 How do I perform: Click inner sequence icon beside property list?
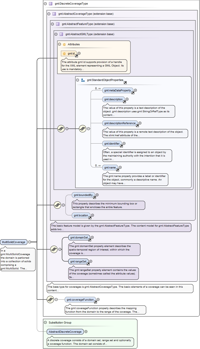pos(82,129)
